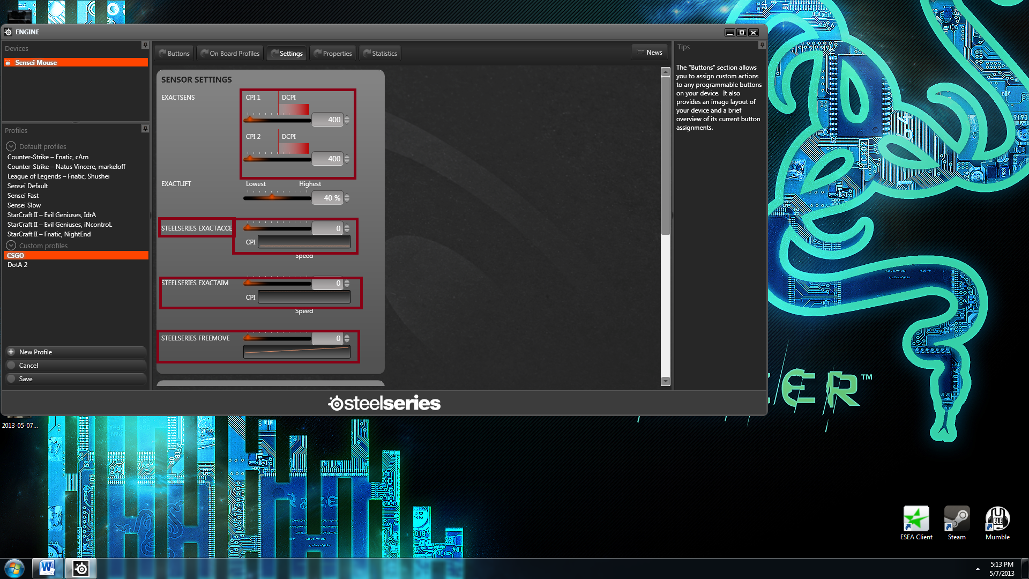Image resolution: width=1029 pixels, height=579 pixels.
Task: Increase ExactAccel with the up arrow
Action: point(347,226)
